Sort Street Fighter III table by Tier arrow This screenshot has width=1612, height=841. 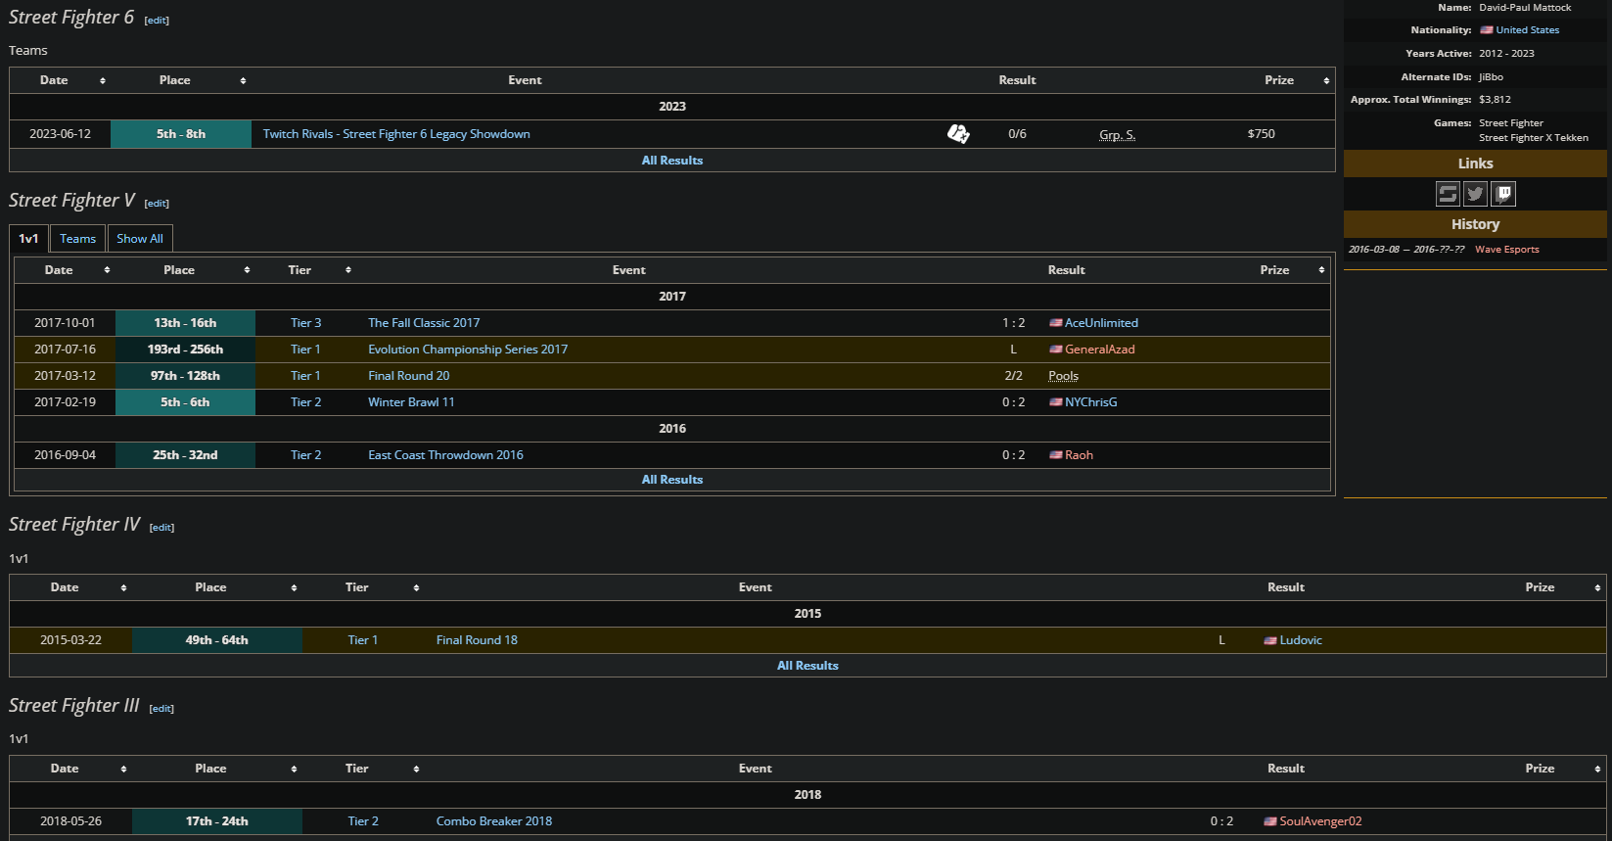click(416, 769)
